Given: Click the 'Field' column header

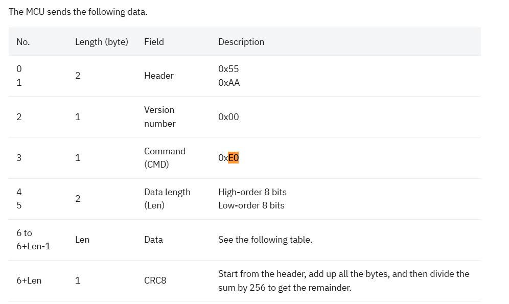Looking at the screenshot, I should (154, 42).
